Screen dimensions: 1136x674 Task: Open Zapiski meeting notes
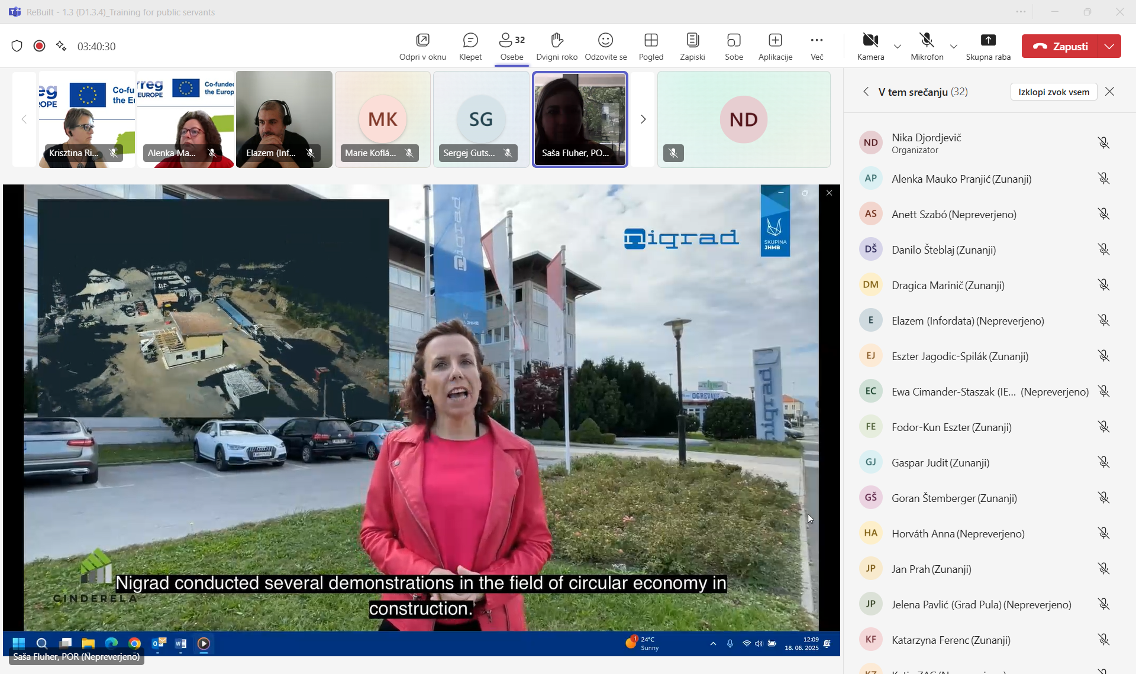pos(692,46)
